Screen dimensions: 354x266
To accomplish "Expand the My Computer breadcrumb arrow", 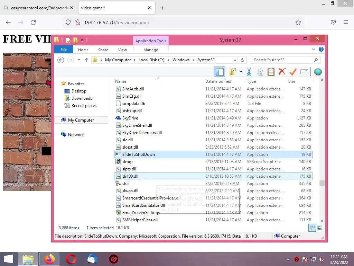I will point(135,60).
